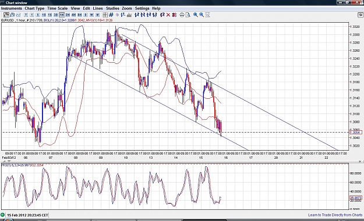The width and height of the screenshot is (364, 221).
Task: Click the icon at far right of toolbar
Action: (361, 15)
